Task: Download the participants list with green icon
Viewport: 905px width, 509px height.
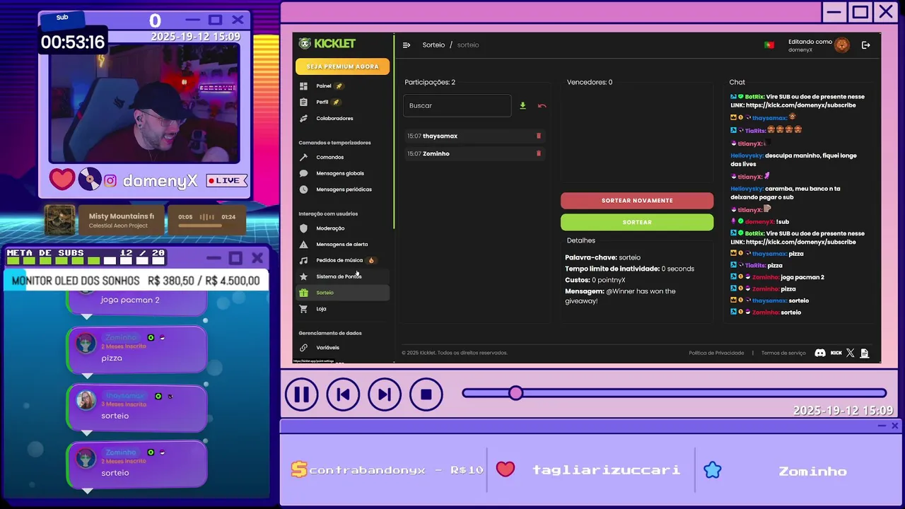Action: point(522,106)
